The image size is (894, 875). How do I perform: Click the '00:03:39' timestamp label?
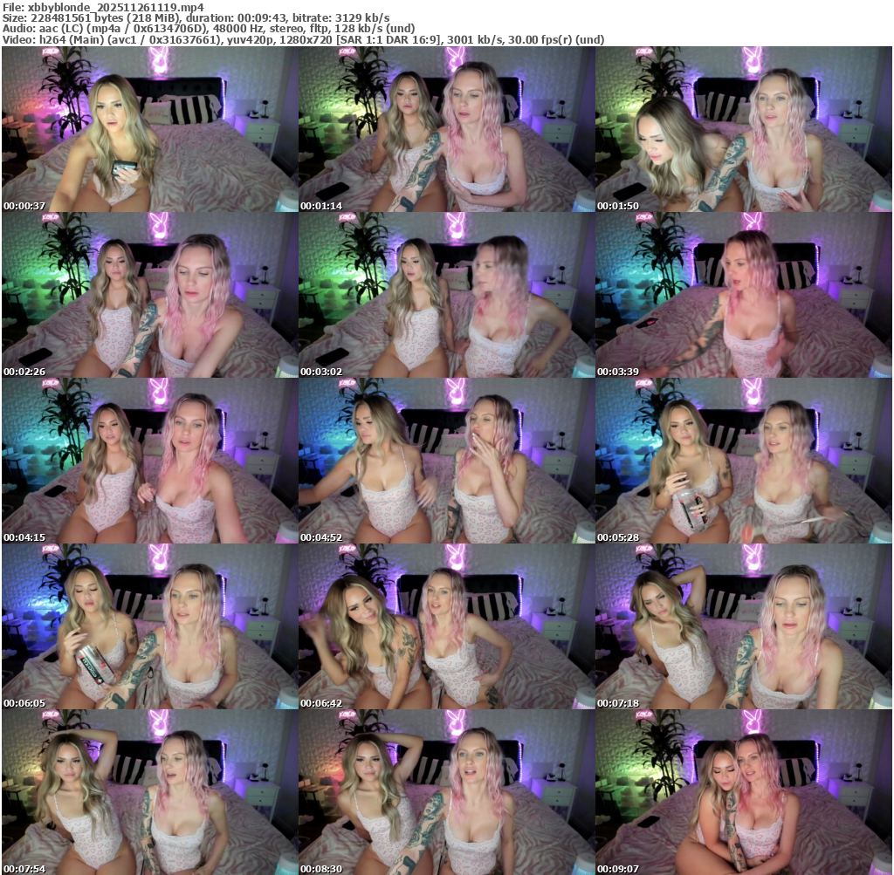click(618, 372)
